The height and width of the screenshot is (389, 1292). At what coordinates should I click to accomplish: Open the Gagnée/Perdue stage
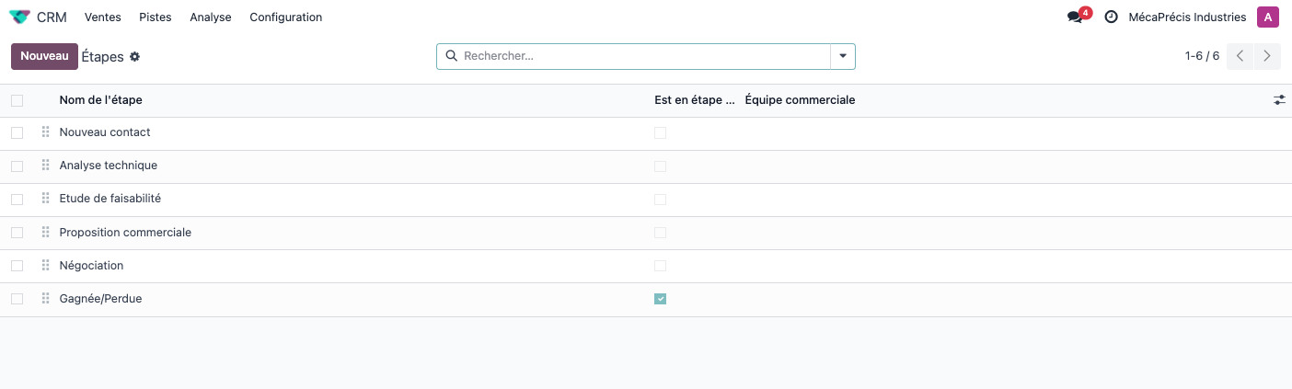click(x=100, y=299)
